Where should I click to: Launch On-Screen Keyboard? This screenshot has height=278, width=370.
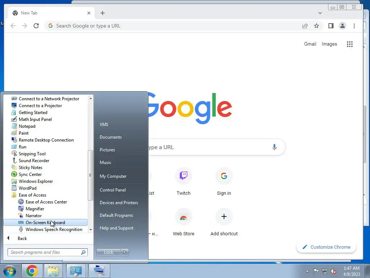45,223
